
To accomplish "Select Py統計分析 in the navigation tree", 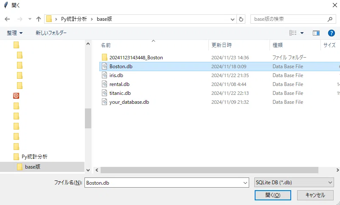I will click(x=34, y=157).
